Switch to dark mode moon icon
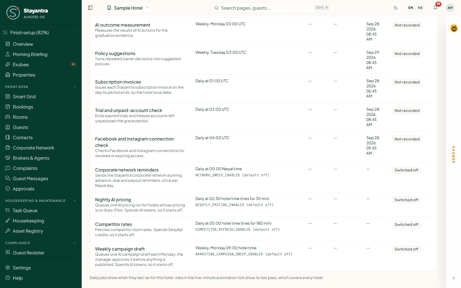The width and height of the screenshot is (461, 288). [x=396, y=8]
